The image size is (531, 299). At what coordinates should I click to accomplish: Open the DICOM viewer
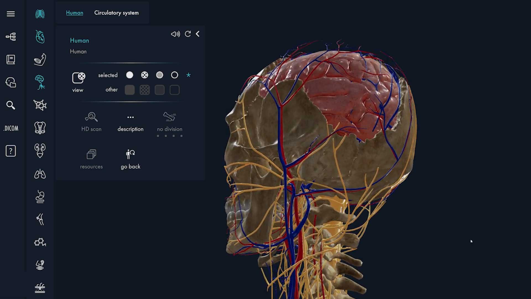click(x=11, y=128)
